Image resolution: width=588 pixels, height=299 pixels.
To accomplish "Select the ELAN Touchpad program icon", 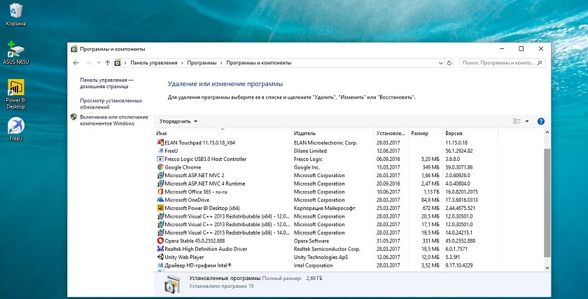I will (160, 143).
